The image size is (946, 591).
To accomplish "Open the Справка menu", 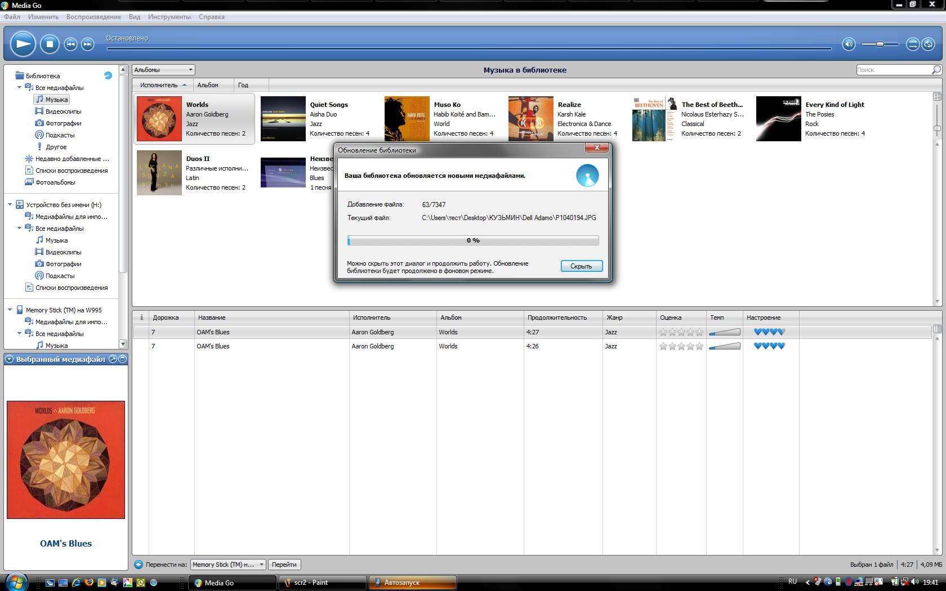I will point(212,17).
